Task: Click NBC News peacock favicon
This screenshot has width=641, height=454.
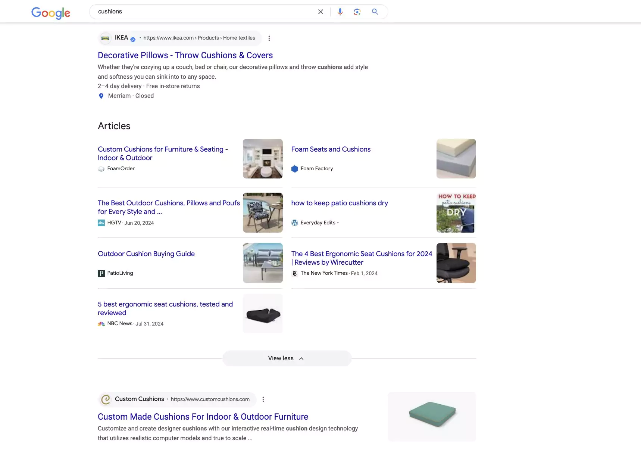Action: pos(101,324)
